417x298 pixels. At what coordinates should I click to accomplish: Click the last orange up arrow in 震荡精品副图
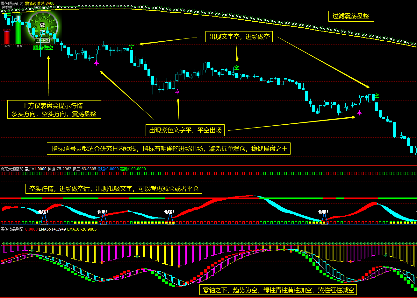pos(350,261)
